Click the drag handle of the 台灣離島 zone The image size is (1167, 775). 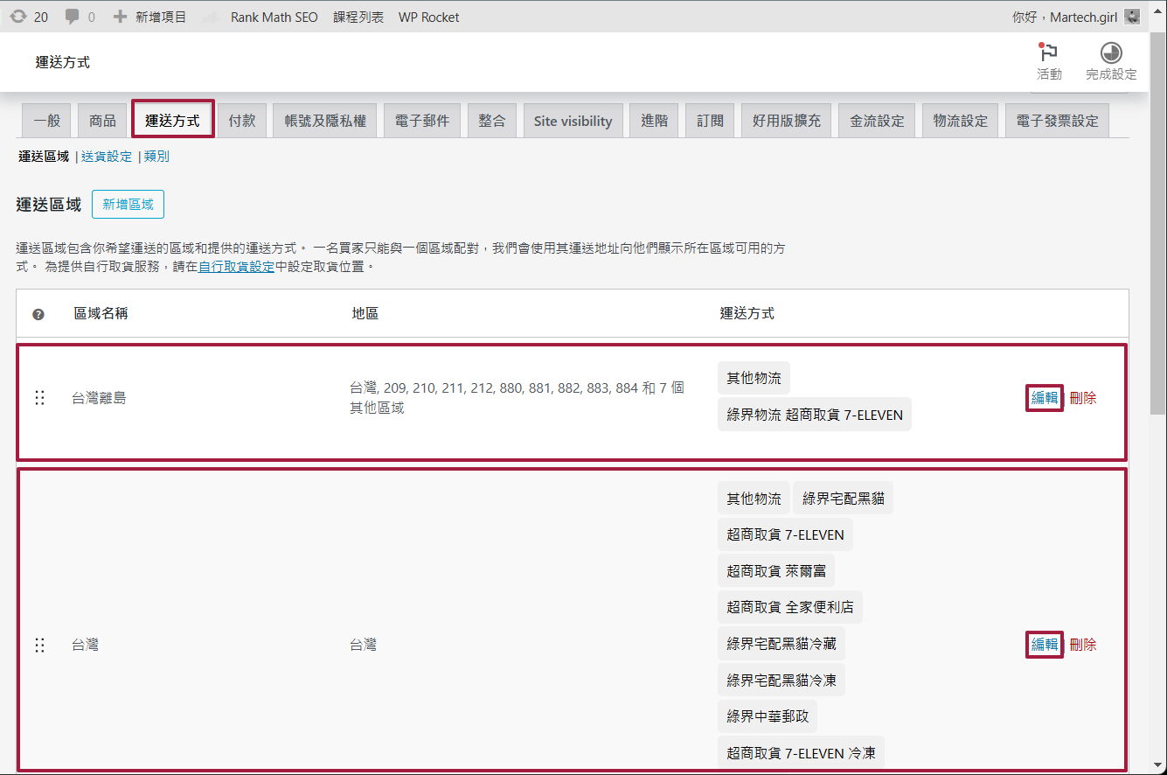pos(39,397)
